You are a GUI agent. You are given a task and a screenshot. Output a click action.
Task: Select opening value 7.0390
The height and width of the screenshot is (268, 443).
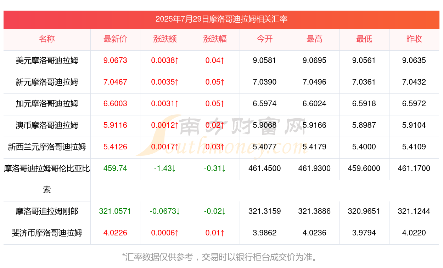[x=265, y=82]
